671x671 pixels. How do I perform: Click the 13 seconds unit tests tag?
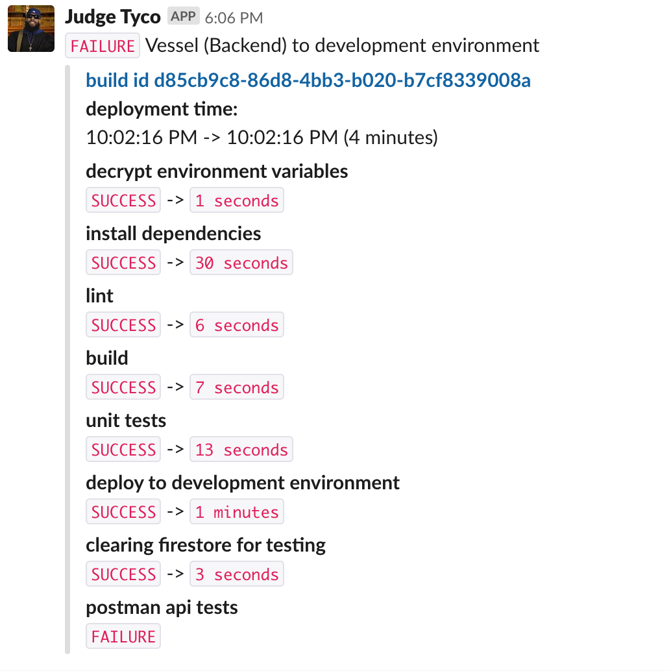(x=241, y=449)
